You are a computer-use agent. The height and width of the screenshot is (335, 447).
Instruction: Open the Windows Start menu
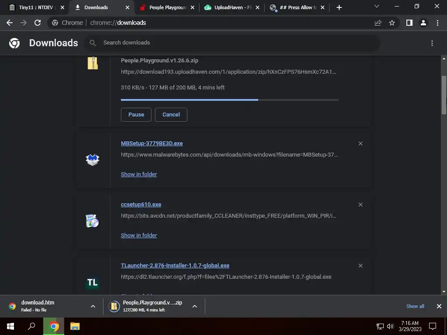coord(10,326)
